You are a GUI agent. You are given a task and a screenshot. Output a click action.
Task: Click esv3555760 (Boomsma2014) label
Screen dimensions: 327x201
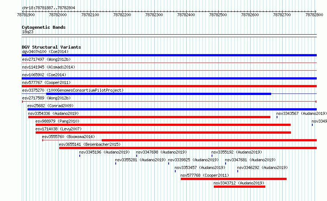pyautogui.click(x=68, y=137)
